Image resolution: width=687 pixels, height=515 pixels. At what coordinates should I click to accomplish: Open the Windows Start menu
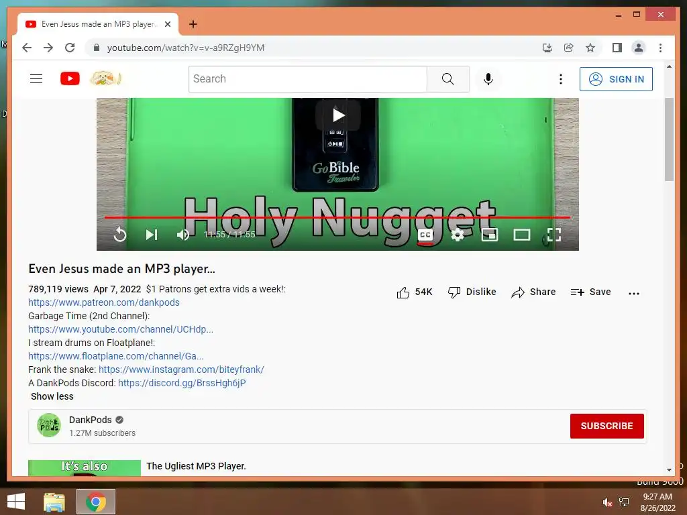(16, 502)
